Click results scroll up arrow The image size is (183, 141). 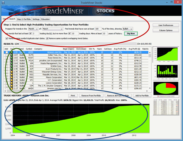click(150, 53)
